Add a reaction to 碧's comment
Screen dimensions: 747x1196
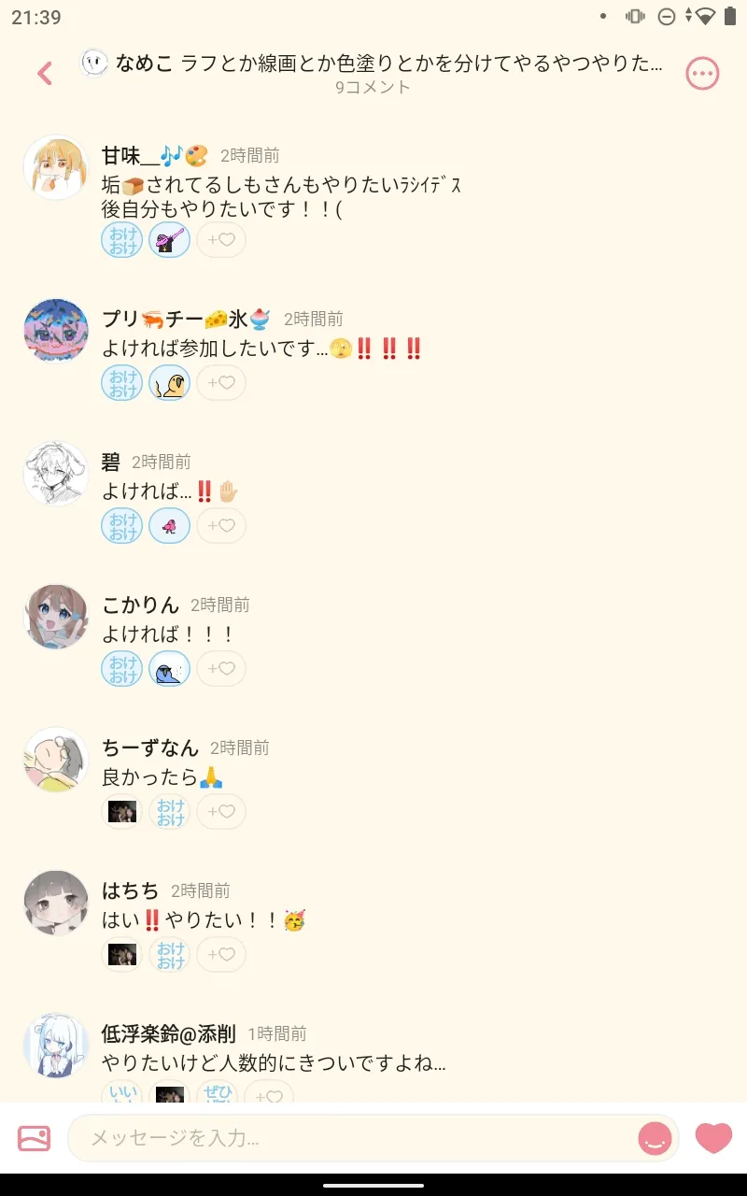(221, 526)
